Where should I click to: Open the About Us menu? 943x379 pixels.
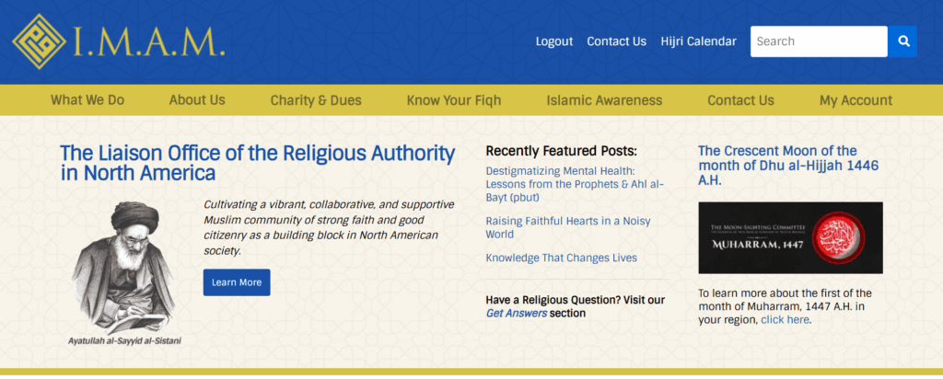coord(197,99)
